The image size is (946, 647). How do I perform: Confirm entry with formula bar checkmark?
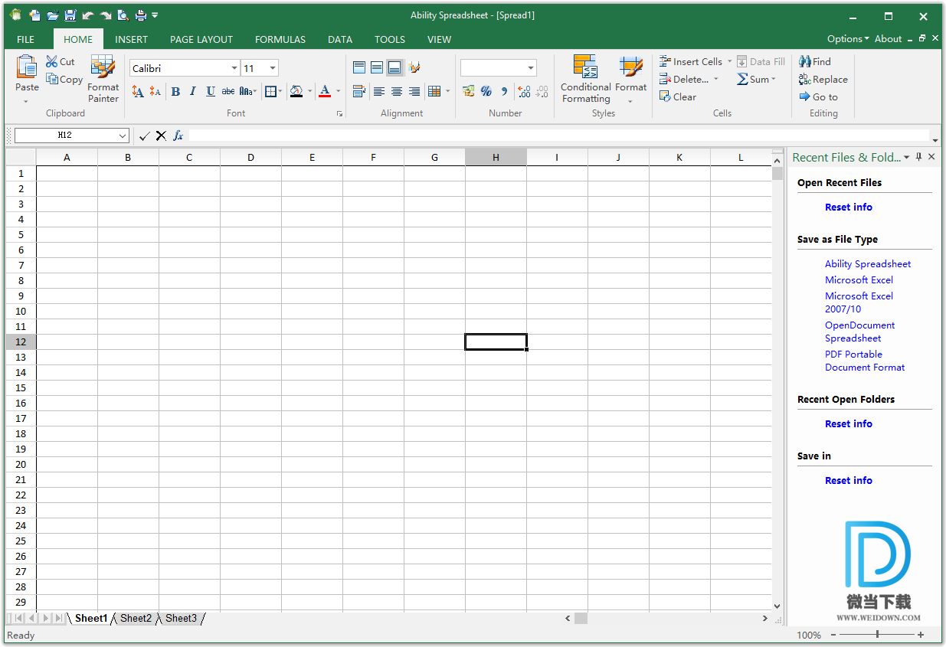(x=144, y=136)
